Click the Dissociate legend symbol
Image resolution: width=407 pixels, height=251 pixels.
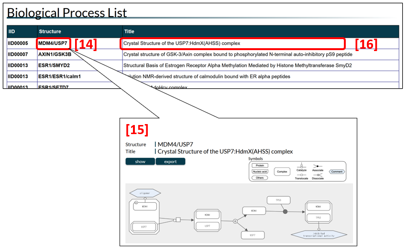point(318,175)
